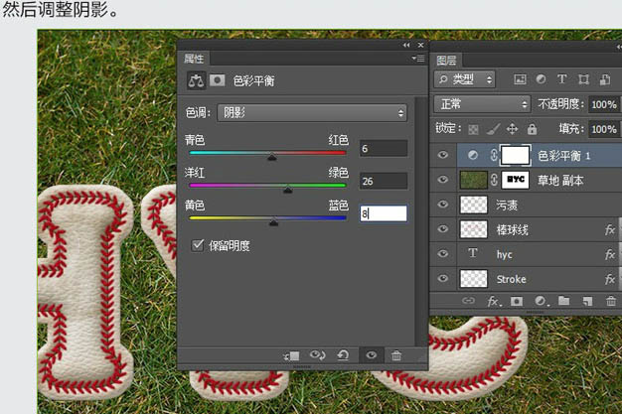Reset adjustment to defaults icon
Image resolution: width=622 pixels, height=414 pixels.
tap(343, 354)
